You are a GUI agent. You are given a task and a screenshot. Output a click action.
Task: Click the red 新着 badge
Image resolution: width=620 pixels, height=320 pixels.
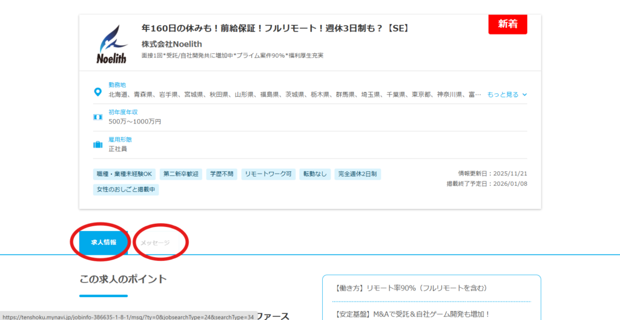click(507, 24)
